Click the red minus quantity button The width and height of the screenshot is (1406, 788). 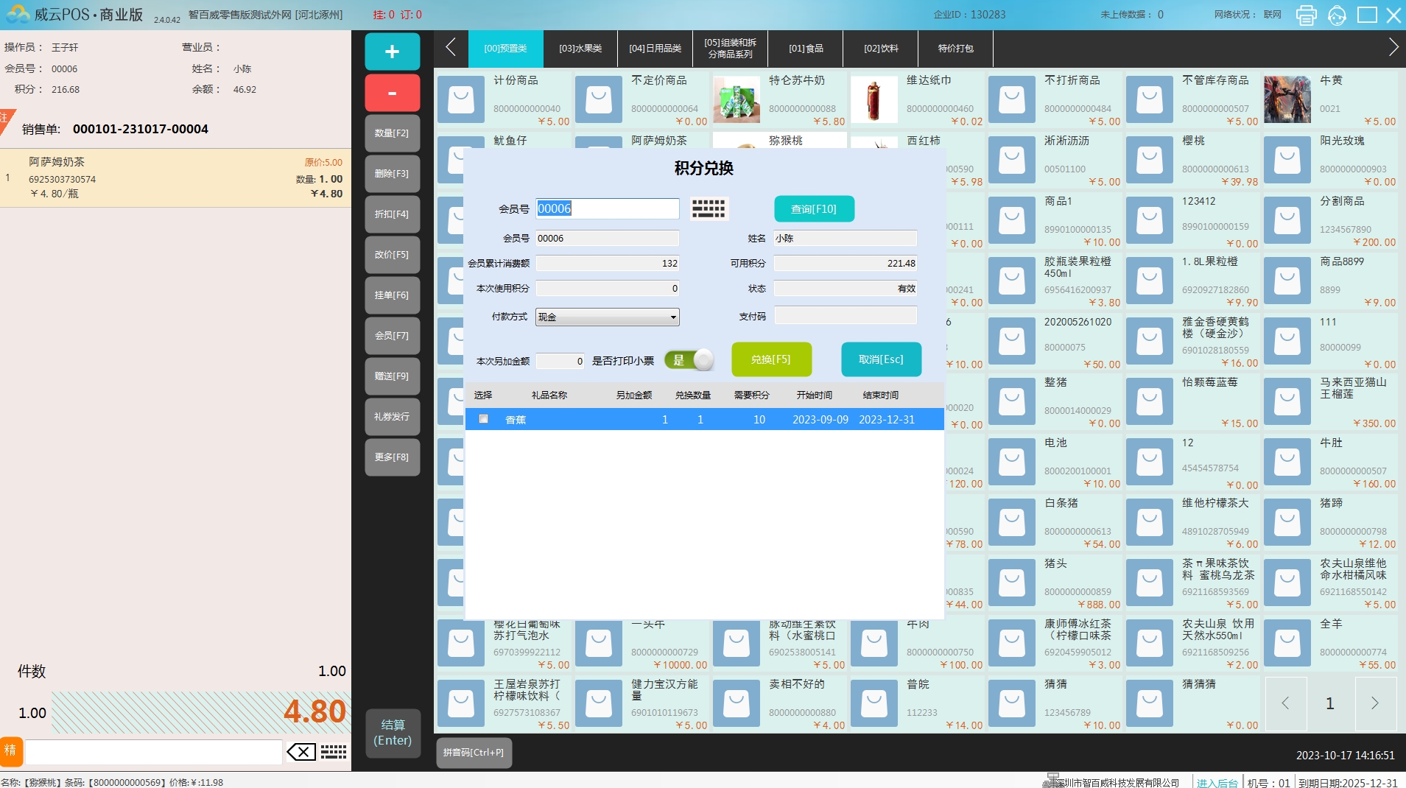point(392,93)
